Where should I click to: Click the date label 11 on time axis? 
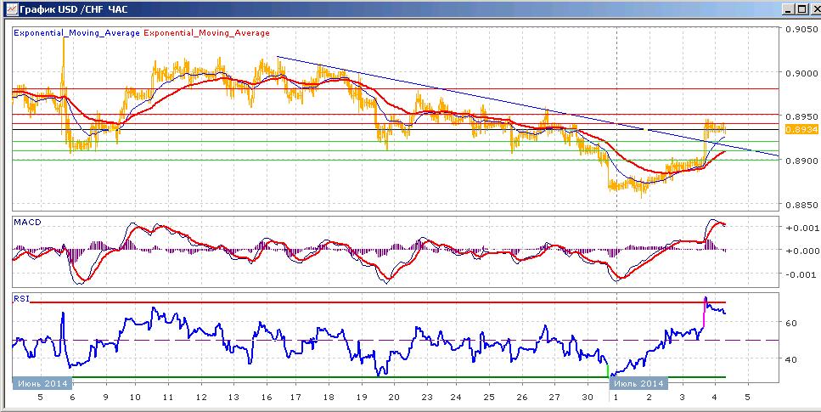click(x=167, y=398)
